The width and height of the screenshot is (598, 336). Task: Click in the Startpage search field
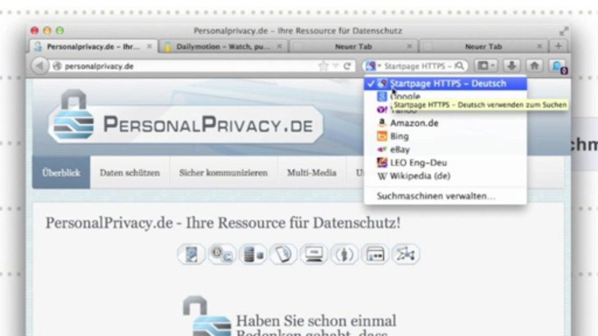click(418, 66)
